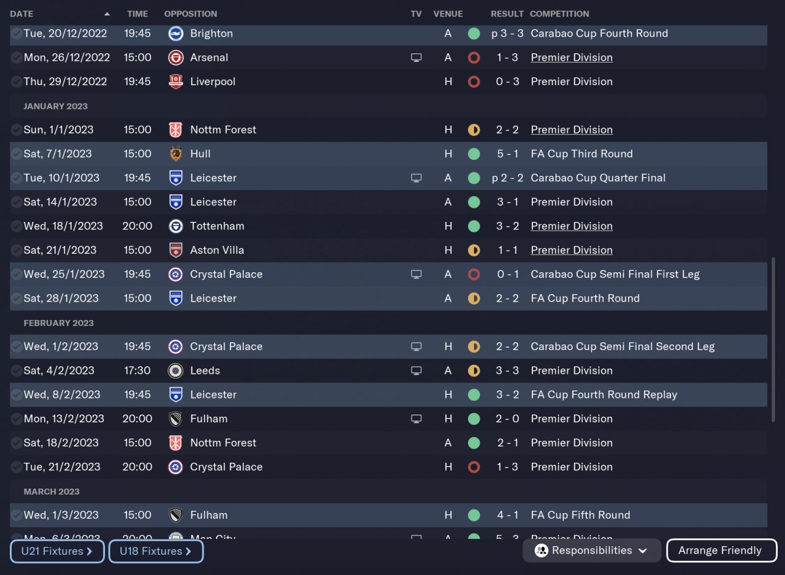785x575 pixels.
Task: Click the Arsenal club badge icon
Action: point(175,58)
